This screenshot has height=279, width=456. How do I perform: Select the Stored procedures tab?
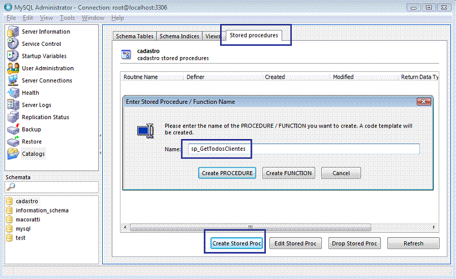coord(254,35)
